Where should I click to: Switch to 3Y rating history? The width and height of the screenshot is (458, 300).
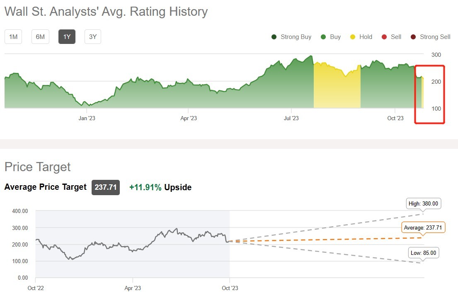click(x=93, y=37)
